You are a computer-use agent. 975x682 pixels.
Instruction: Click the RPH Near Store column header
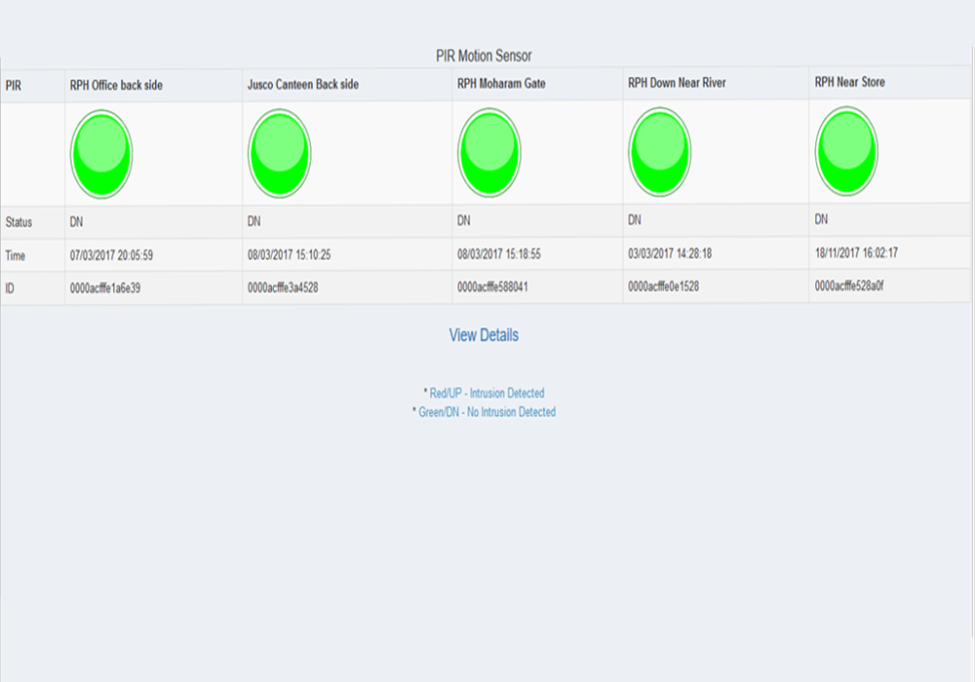[850, 83]
